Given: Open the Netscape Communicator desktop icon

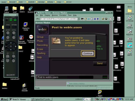Looking at the screenshot, I should 22,40.
